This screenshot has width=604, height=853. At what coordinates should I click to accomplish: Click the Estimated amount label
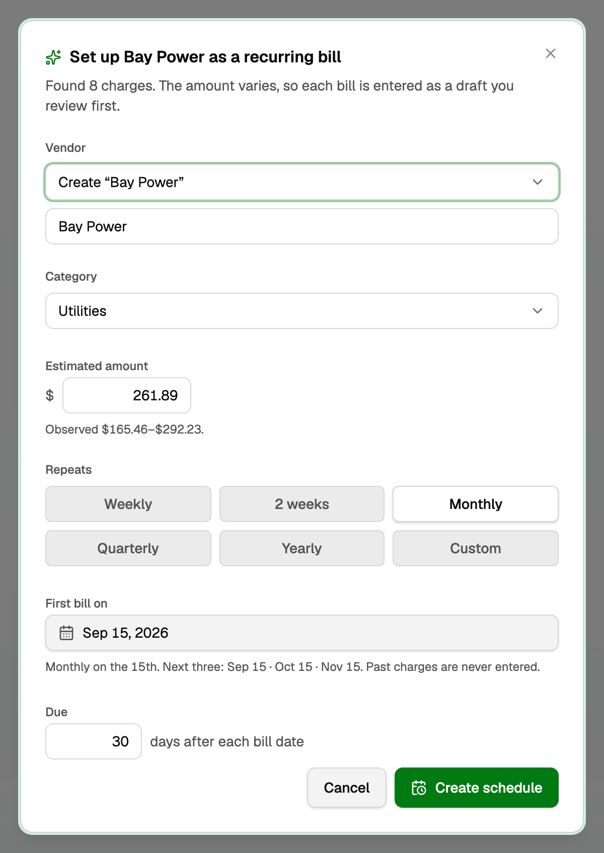[97, 366]
